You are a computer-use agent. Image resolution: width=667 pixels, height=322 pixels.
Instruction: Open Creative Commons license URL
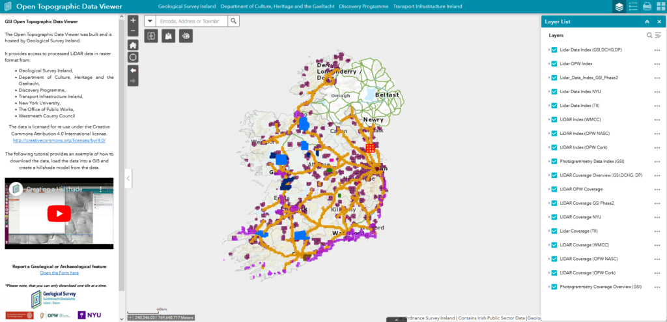click(59, 140)
